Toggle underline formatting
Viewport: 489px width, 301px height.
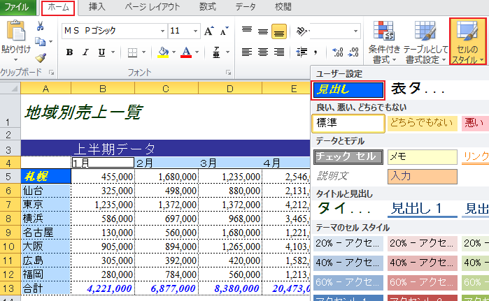[x=102, y=52]
